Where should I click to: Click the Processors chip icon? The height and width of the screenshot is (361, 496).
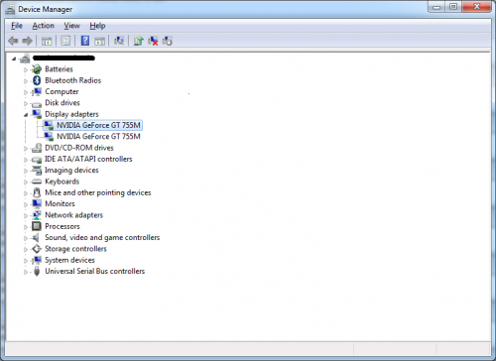point(37,226)
